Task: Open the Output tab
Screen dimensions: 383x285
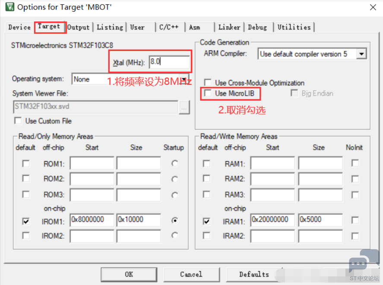Action: [79, 27]
